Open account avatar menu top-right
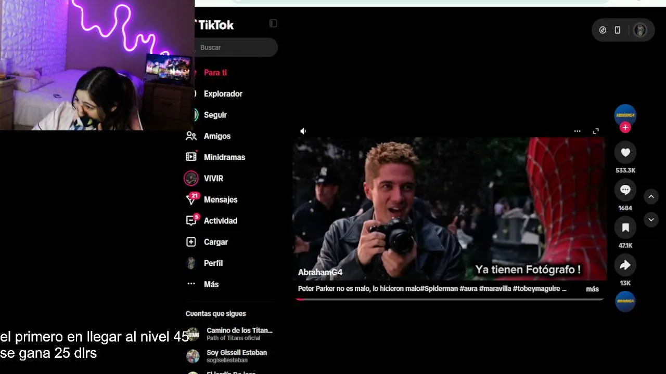This screenshot has width=666, height=374. (640, 30)
